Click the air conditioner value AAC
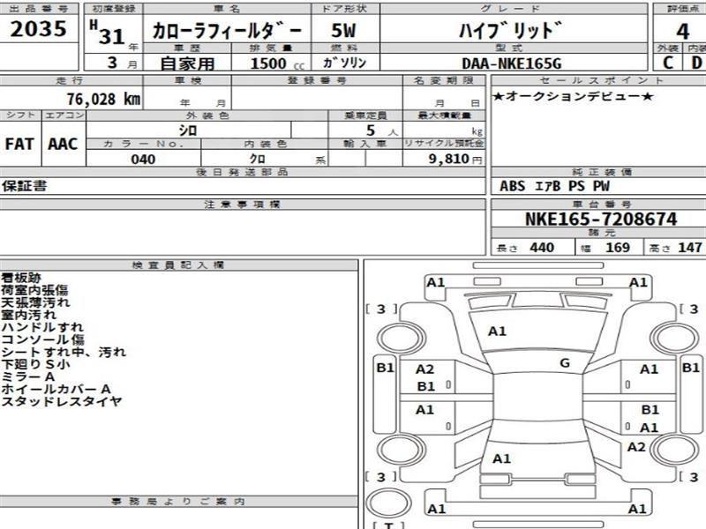Screen dimensions: 706x529 [x=63, y=144]
